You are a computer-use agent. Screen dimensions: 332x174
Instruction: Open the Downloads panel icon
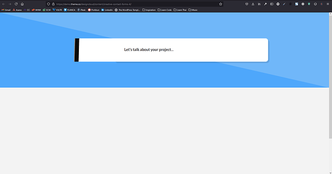[x=253, y=4]
